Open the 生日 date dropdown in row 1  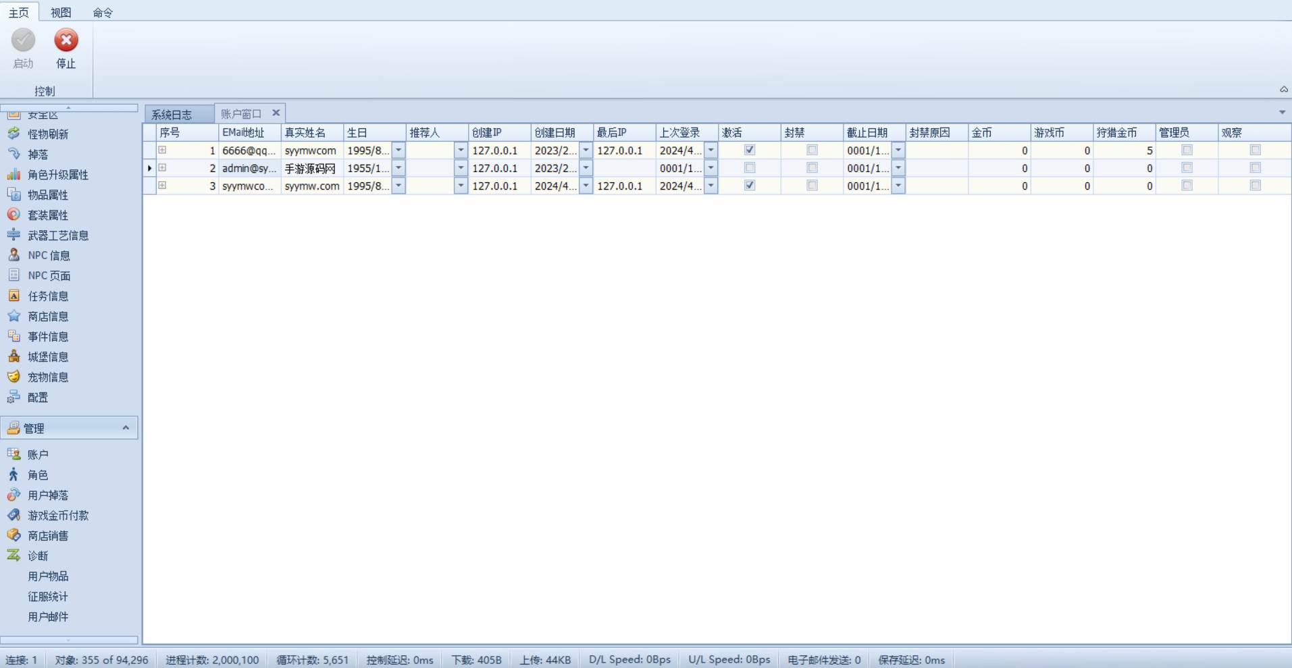[x=398, y=150]
